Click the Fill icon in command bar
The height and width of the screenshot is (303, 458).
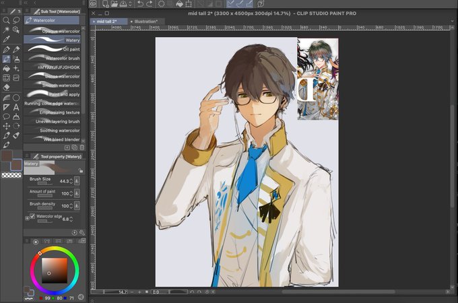pos(180,4)
